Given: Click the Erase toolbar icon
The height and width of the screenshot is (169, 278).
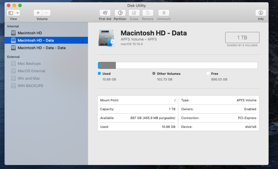Looking at the screenshot, I should tap(134, 13).
